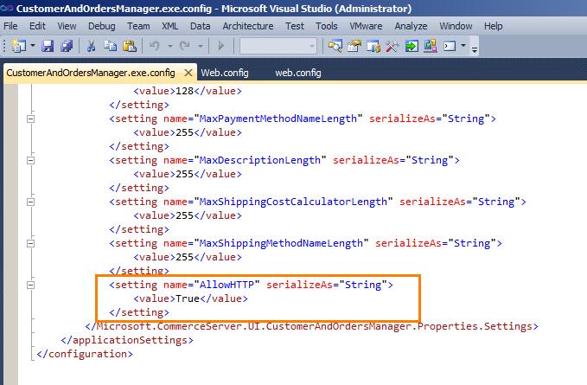Switch to the capitalized Web.config tab
Image resolution: width=587 pixels, height=385 pixels.
pos(225,73)
